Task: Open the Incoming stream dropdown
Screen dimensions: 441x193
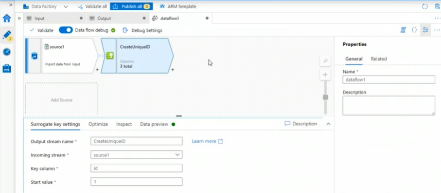Action: [136, 155]
